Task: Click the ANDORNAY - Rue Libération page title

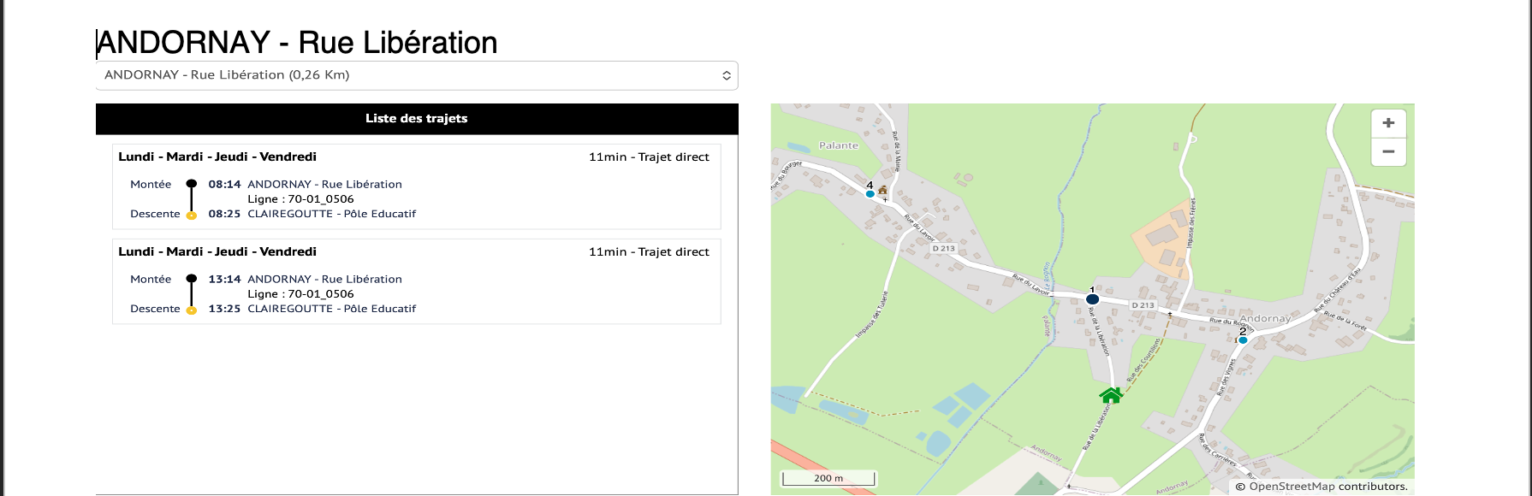Action: tap(297, 43)
